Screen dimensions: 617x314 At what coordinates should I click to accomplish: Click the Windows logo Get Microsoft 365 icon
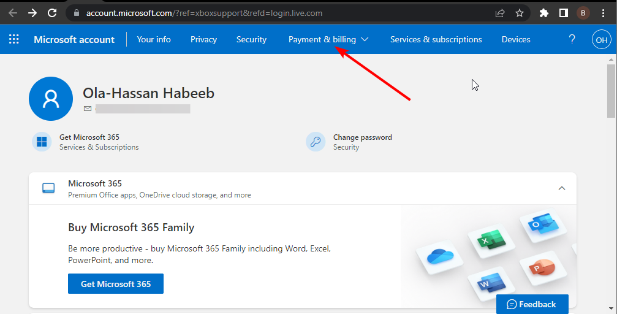(42, 142)
